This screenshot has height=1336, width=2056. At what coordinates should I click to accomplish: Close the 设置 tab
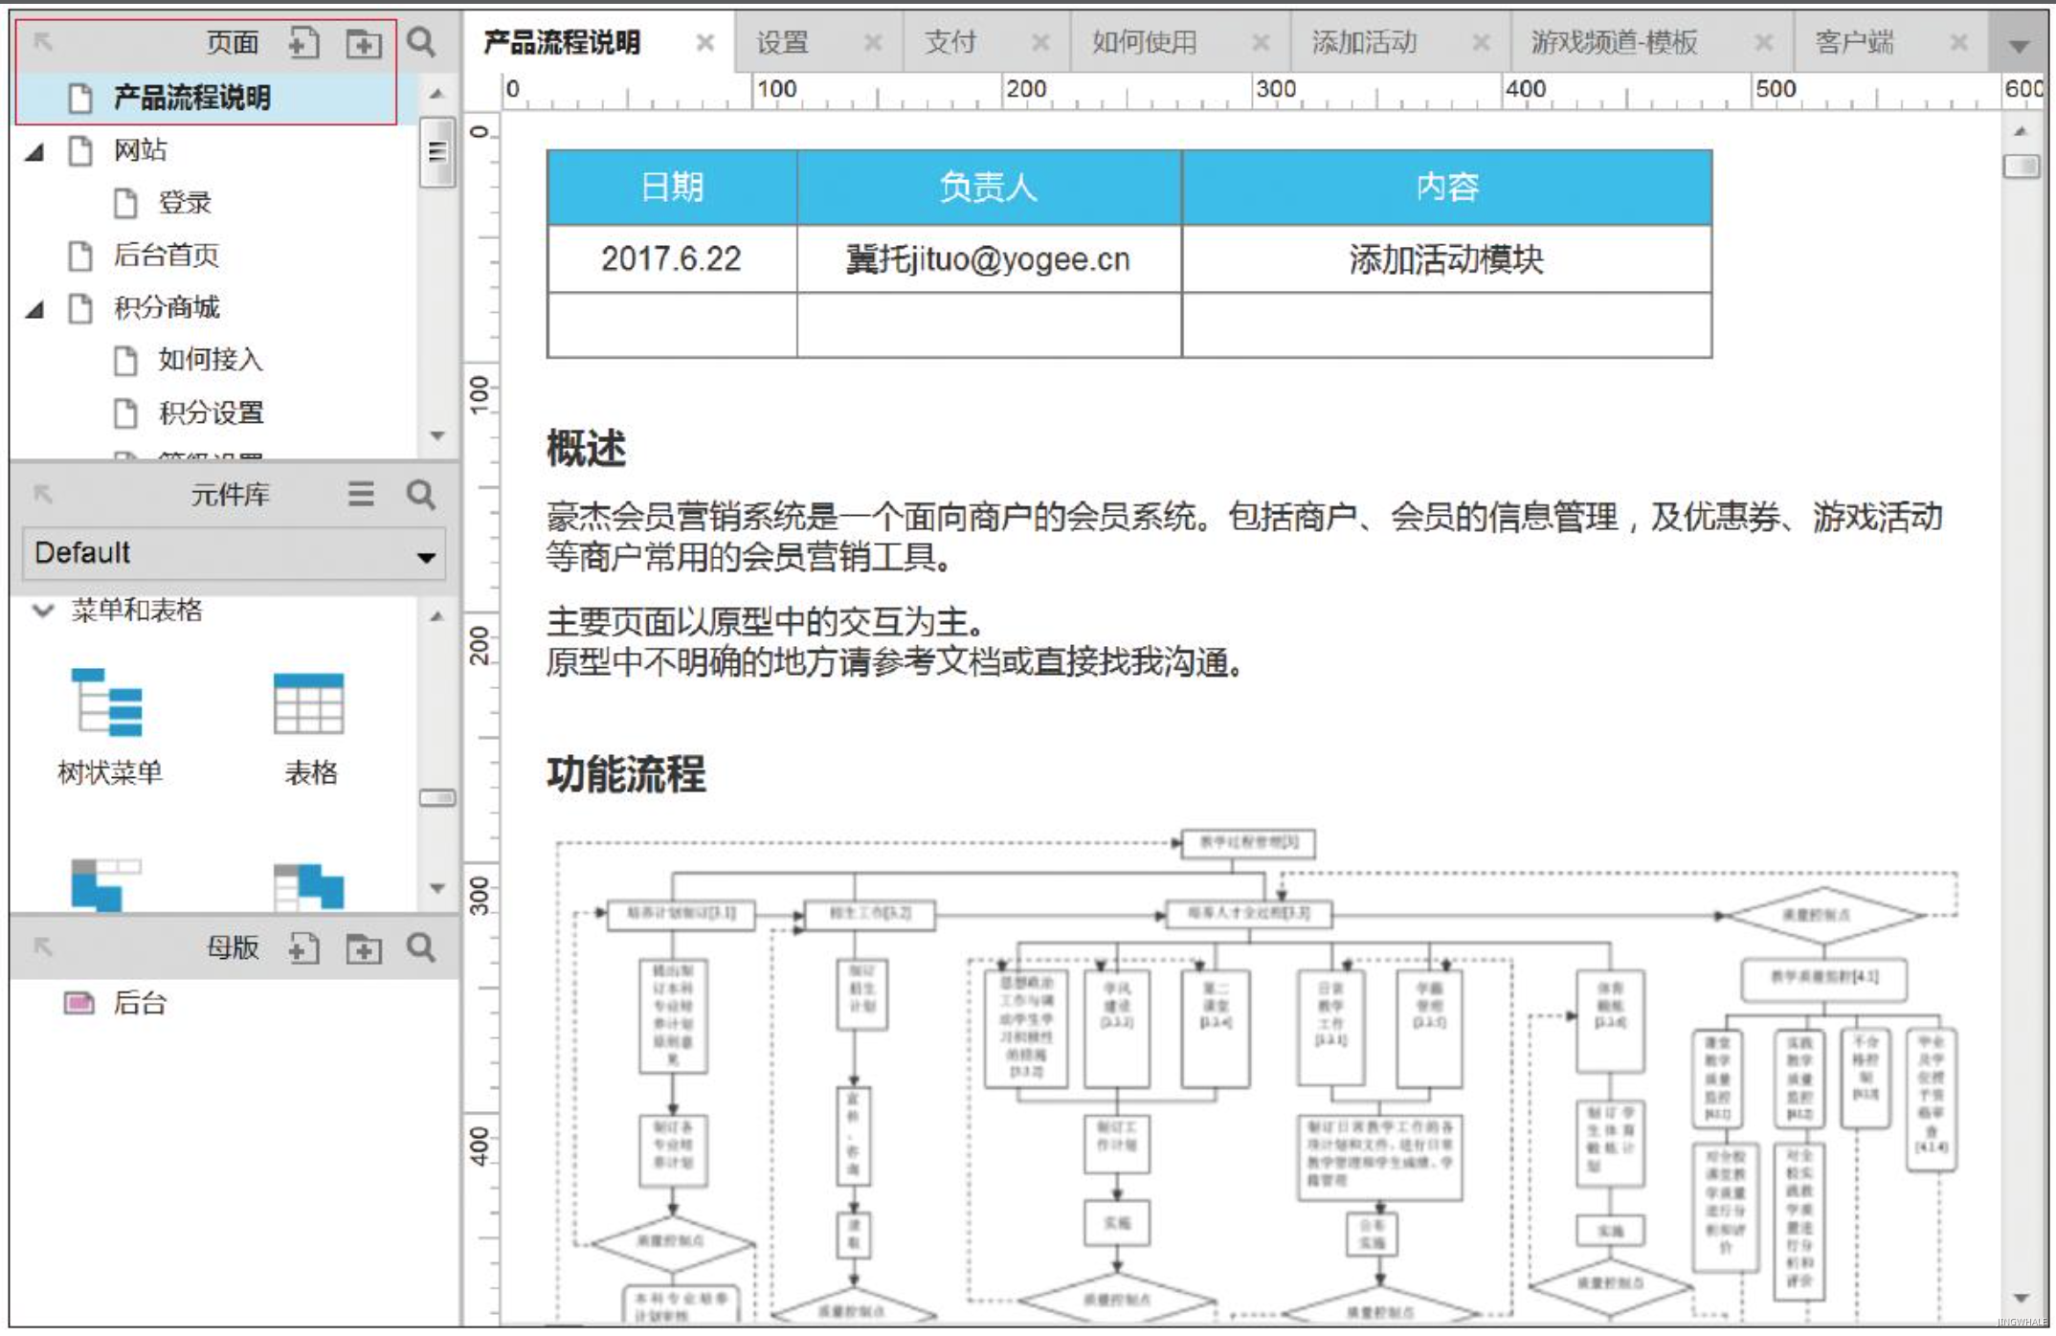(872, 43)
